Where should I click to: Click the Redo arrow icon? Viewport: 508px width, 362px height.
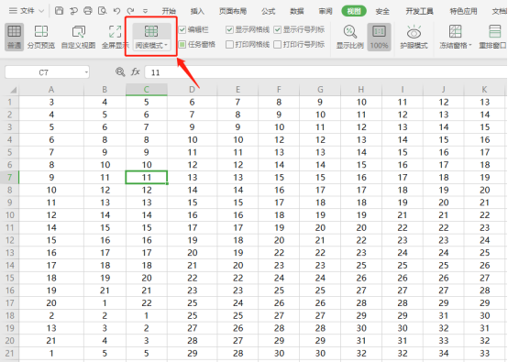point(130,11)
